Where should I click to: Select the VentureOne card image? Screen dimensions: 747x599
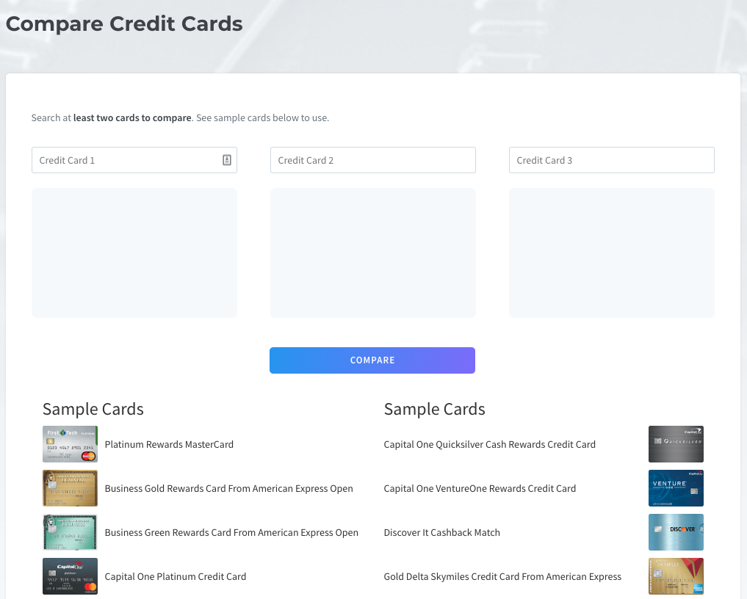676,488
